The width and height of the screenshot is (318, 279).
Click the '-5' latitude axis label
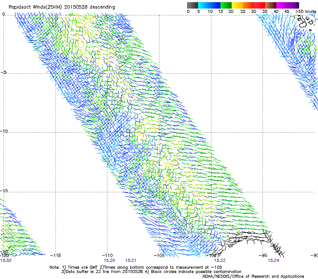[x=3, y=73]
